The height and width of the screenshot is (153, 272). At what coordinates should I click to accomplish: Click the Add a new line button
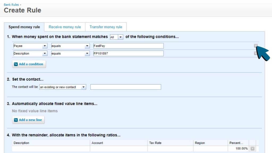(28, 120)
